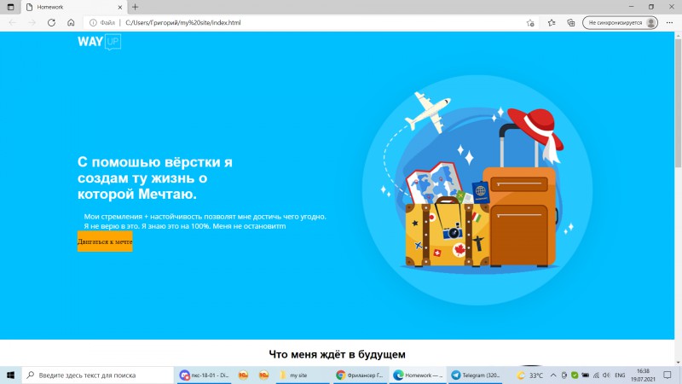
Task: Click the network tray icon
Action: [596, 375]
